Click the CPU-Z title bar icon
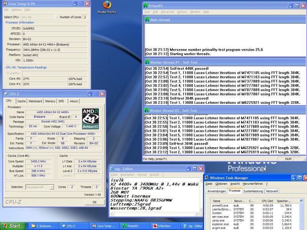The height and width of the screenshot is (230, 307). point(6,94)
